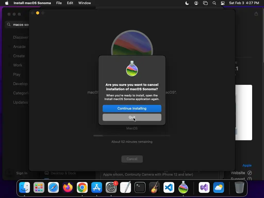This screenshot has height=198, width=264.
Task: Open TextEdit from the Dock
Action: 126,187
